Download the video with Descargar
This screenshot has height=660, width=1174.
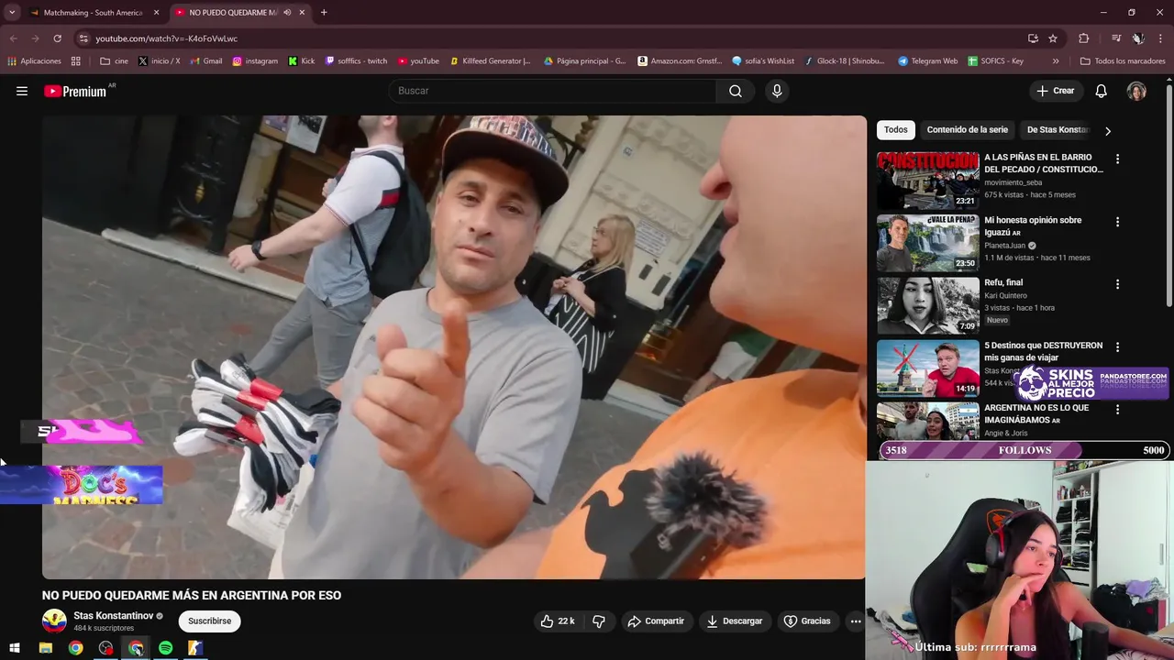(735, 621)
